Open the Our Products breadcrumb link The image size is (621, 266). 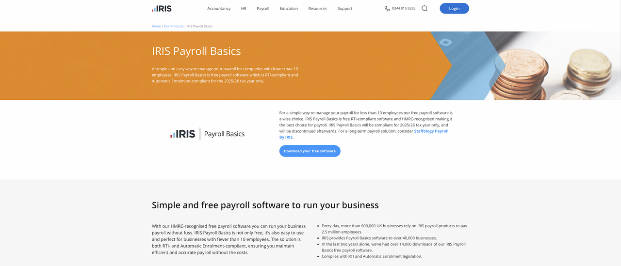click(x=174, y=26)
